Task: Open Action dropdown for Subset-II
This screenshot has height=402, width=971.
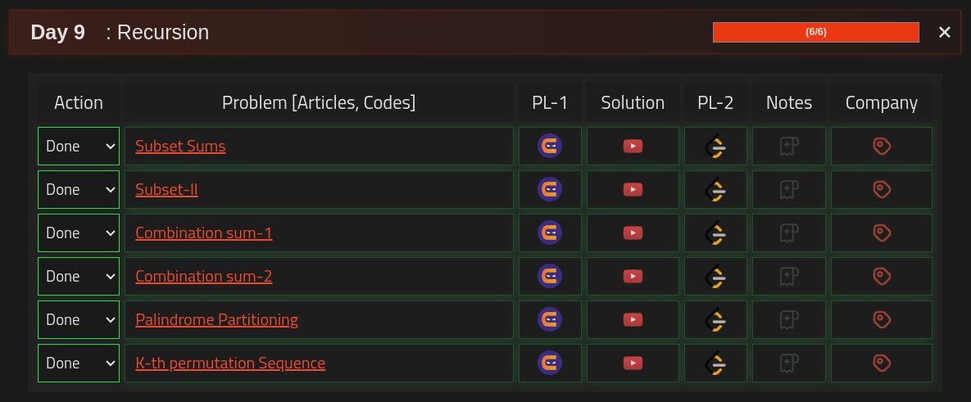Action: coord(79,189)
